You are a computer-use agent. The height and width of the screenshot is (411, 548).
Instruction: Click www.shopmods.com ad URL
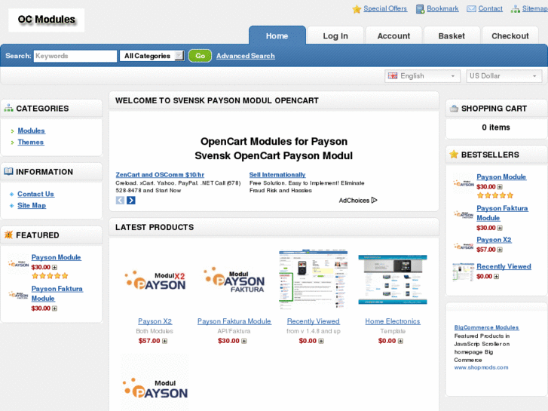pos(481,367)
